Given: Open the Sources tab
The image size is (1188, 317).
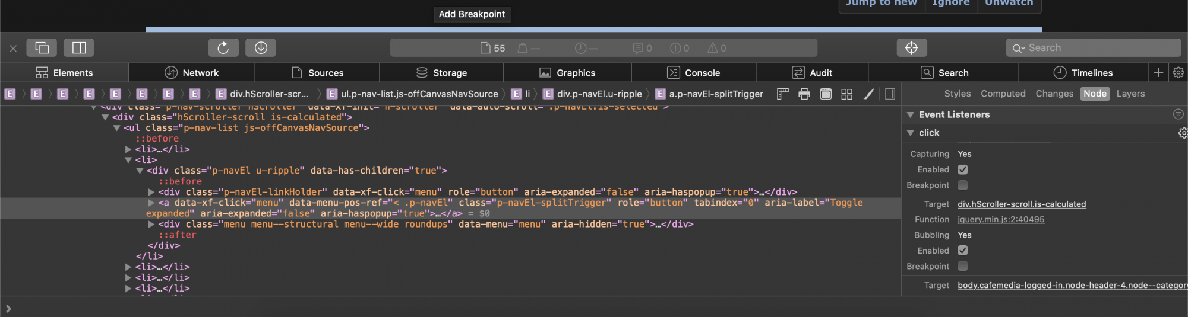Looking at the screenshot, I should click(317, 73).
